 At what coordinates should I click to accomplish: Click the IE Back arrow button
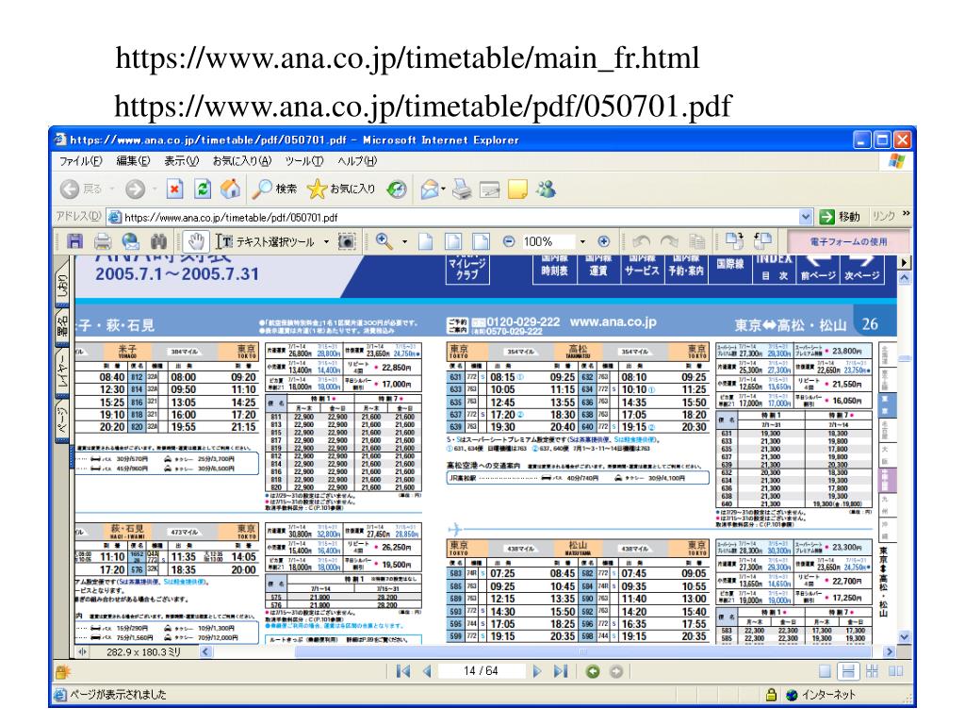(x=70, y=189)
